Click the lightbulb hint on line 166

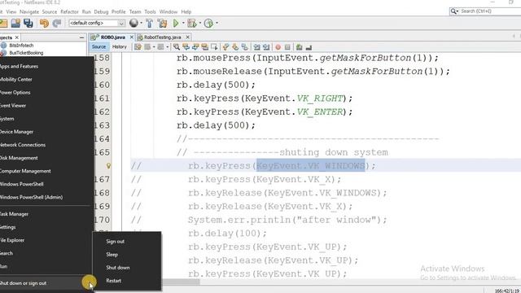pos(108,165)
